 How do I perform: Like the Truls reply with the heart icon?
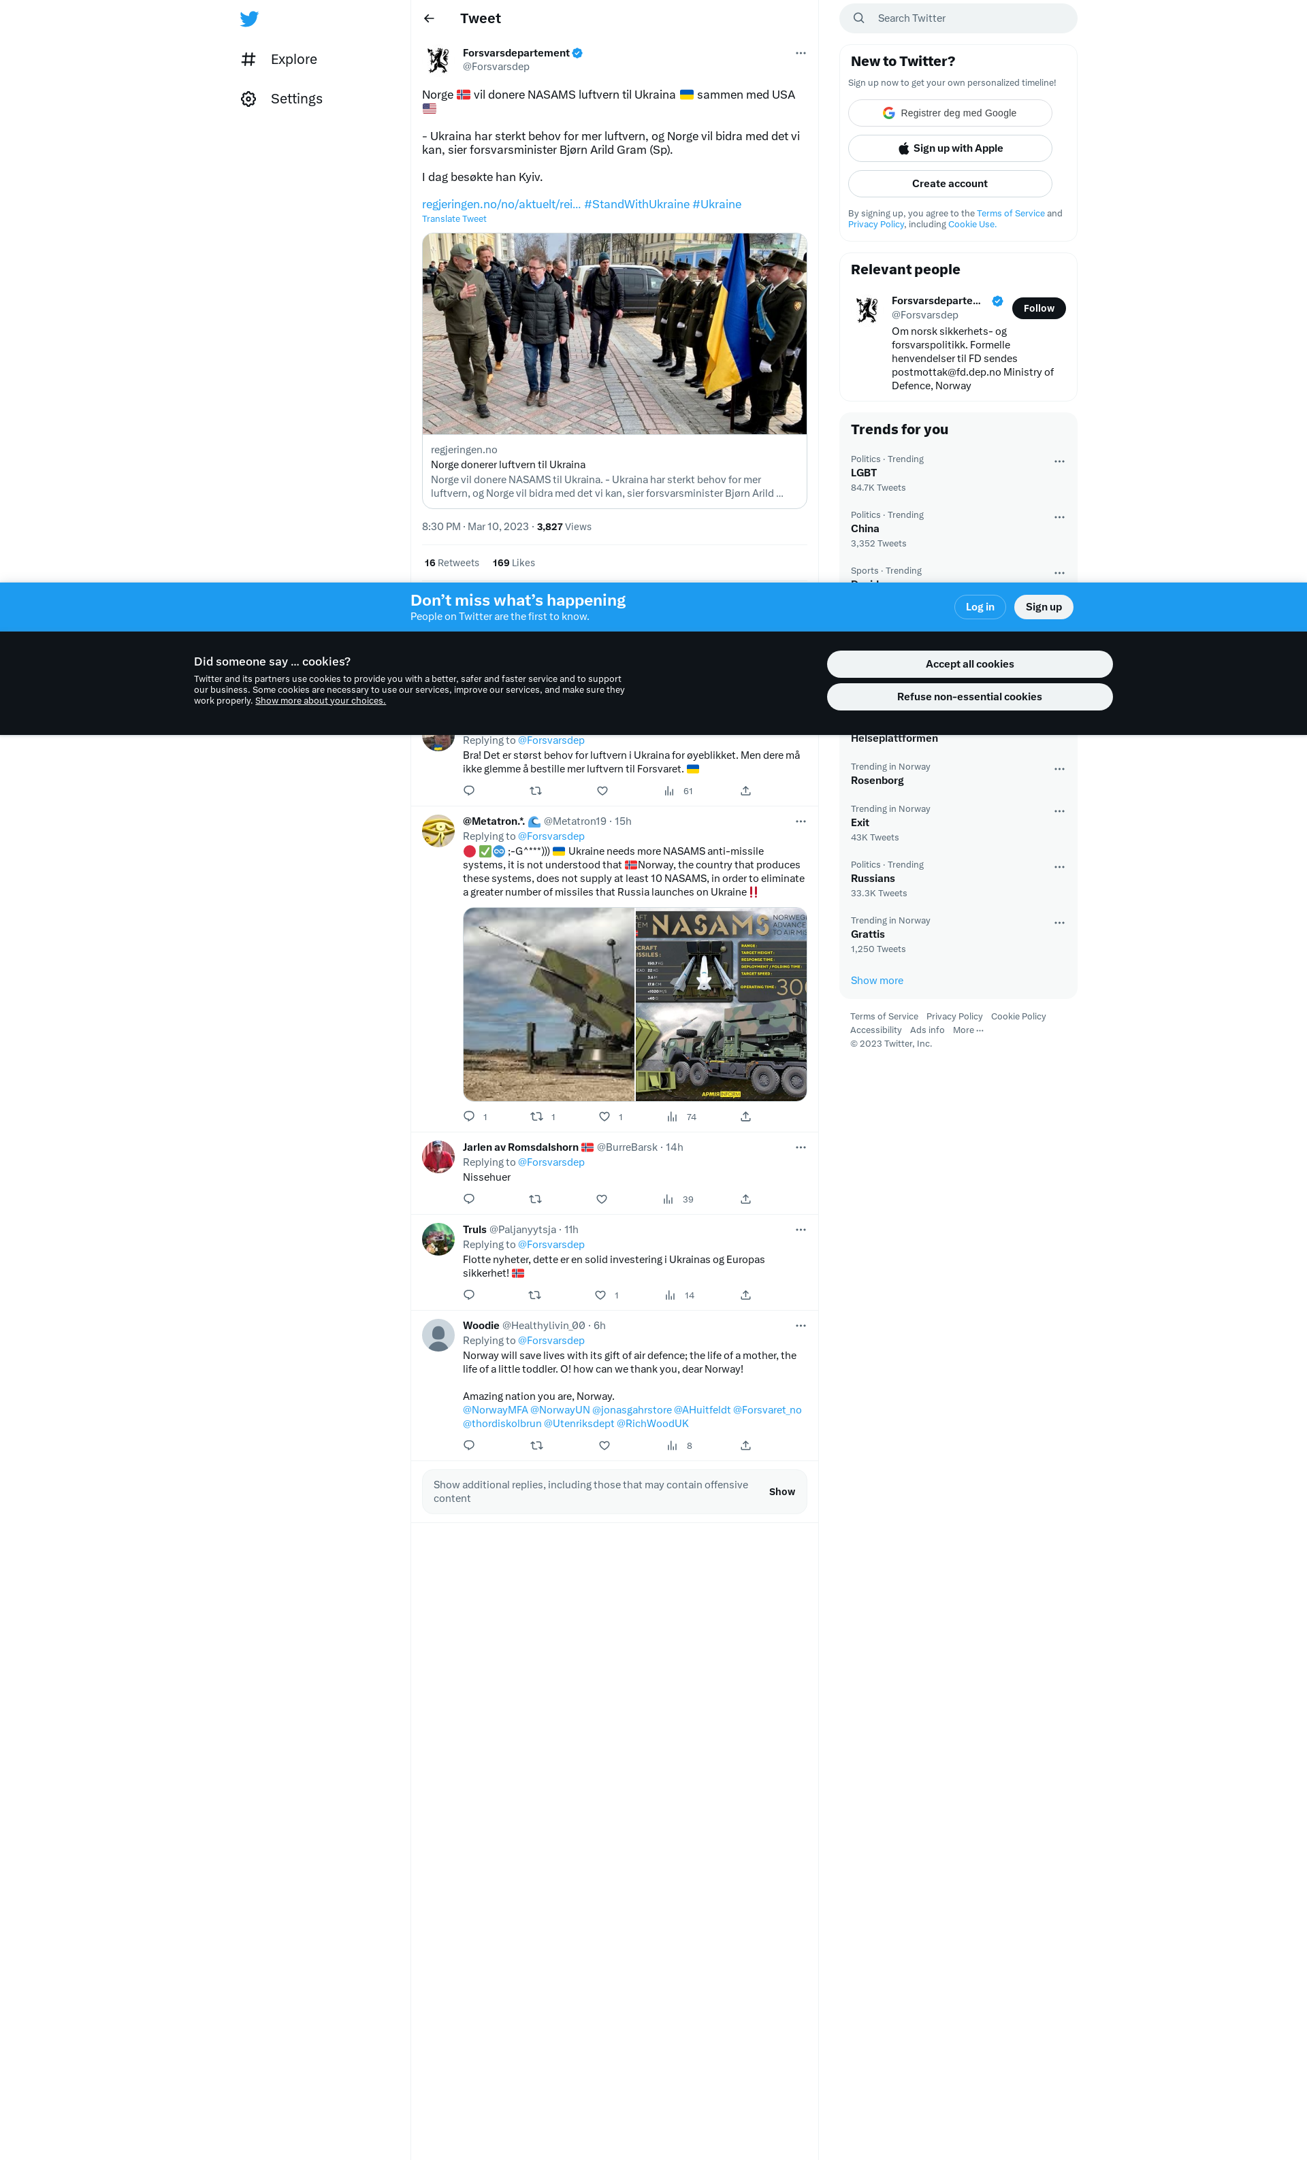[600, 1295]
